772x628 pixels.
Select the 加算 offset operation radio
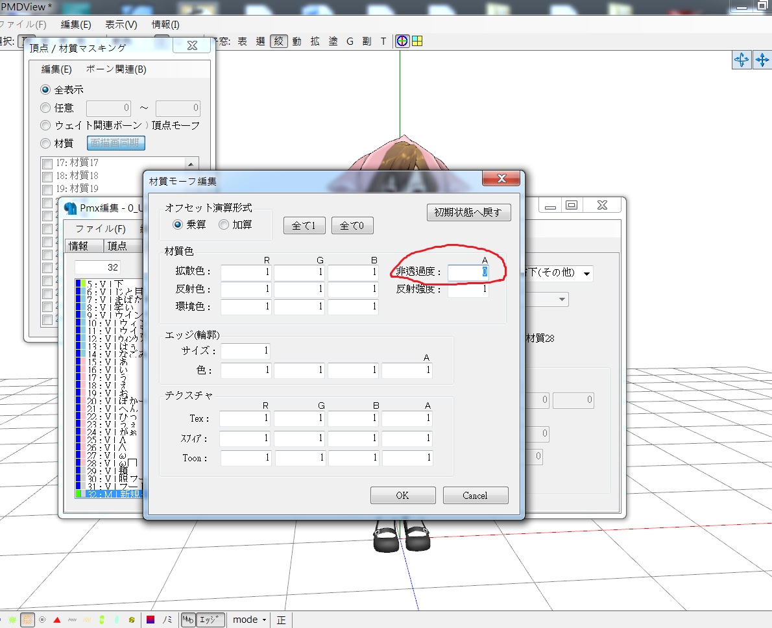224,224
